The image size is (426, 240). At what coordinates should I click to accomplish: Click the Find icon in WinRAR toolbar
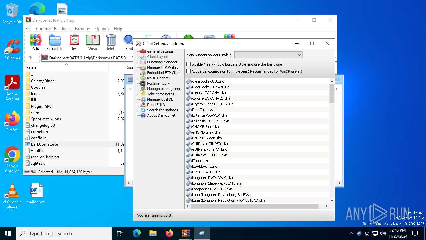pos(128,42)
